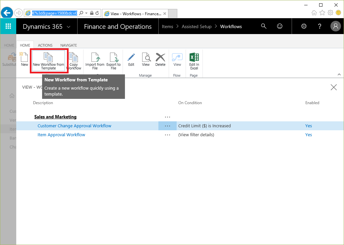Image resolution: width=344 pixels, height=245 pixels.
Task: Click the Edit pencil in Manage group
Action: tap(131, 60)
